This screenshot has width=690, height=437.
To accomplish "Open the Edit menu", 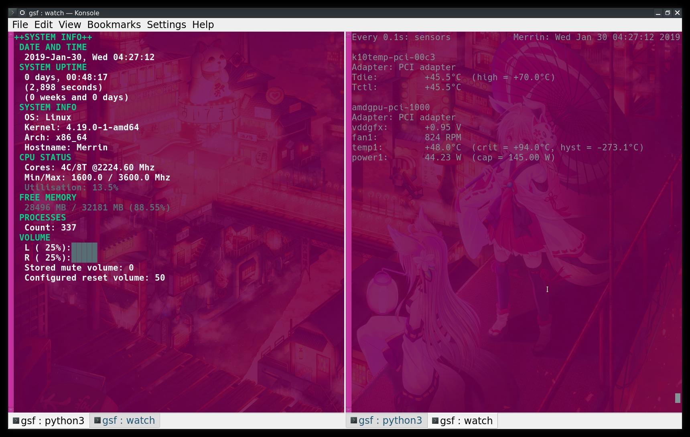I will 43,25.
